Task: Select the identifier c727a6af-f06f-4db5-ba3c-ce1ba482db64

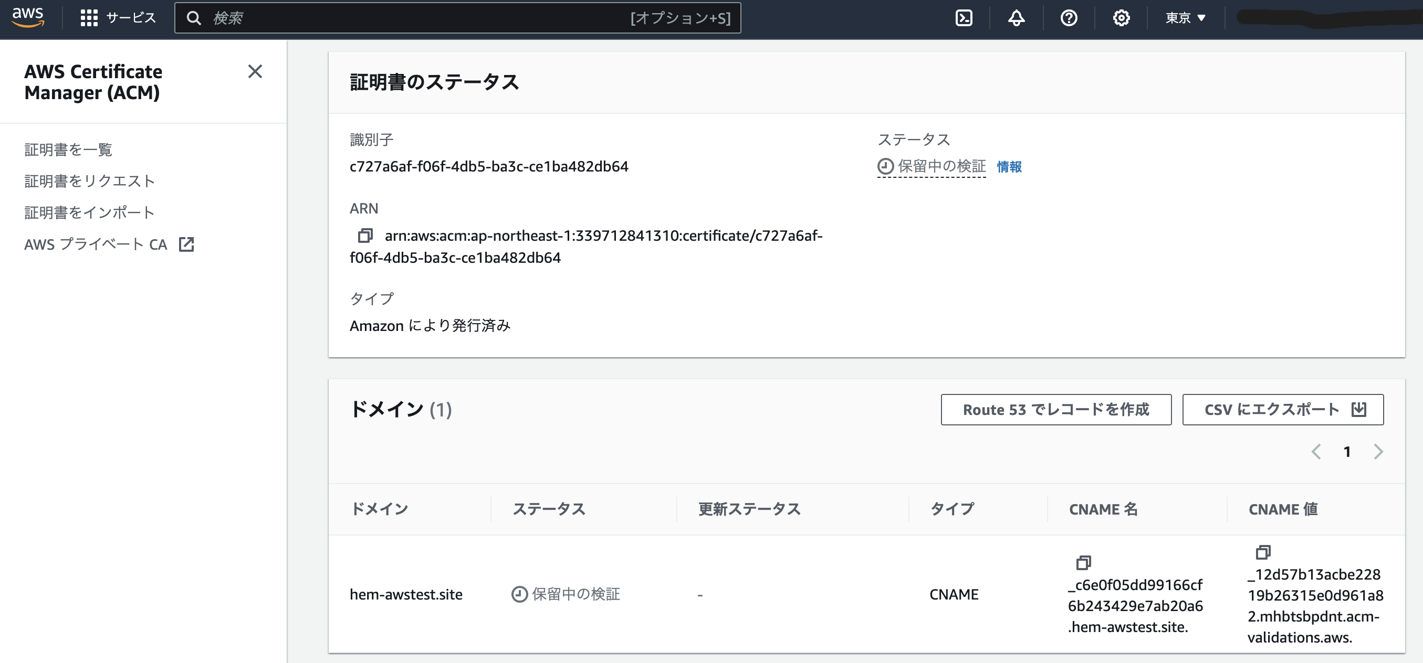Action: pos(489,166)
